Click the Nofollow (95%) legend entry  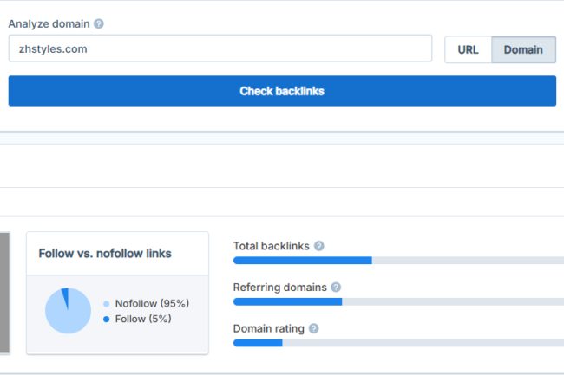click(146, 304)
